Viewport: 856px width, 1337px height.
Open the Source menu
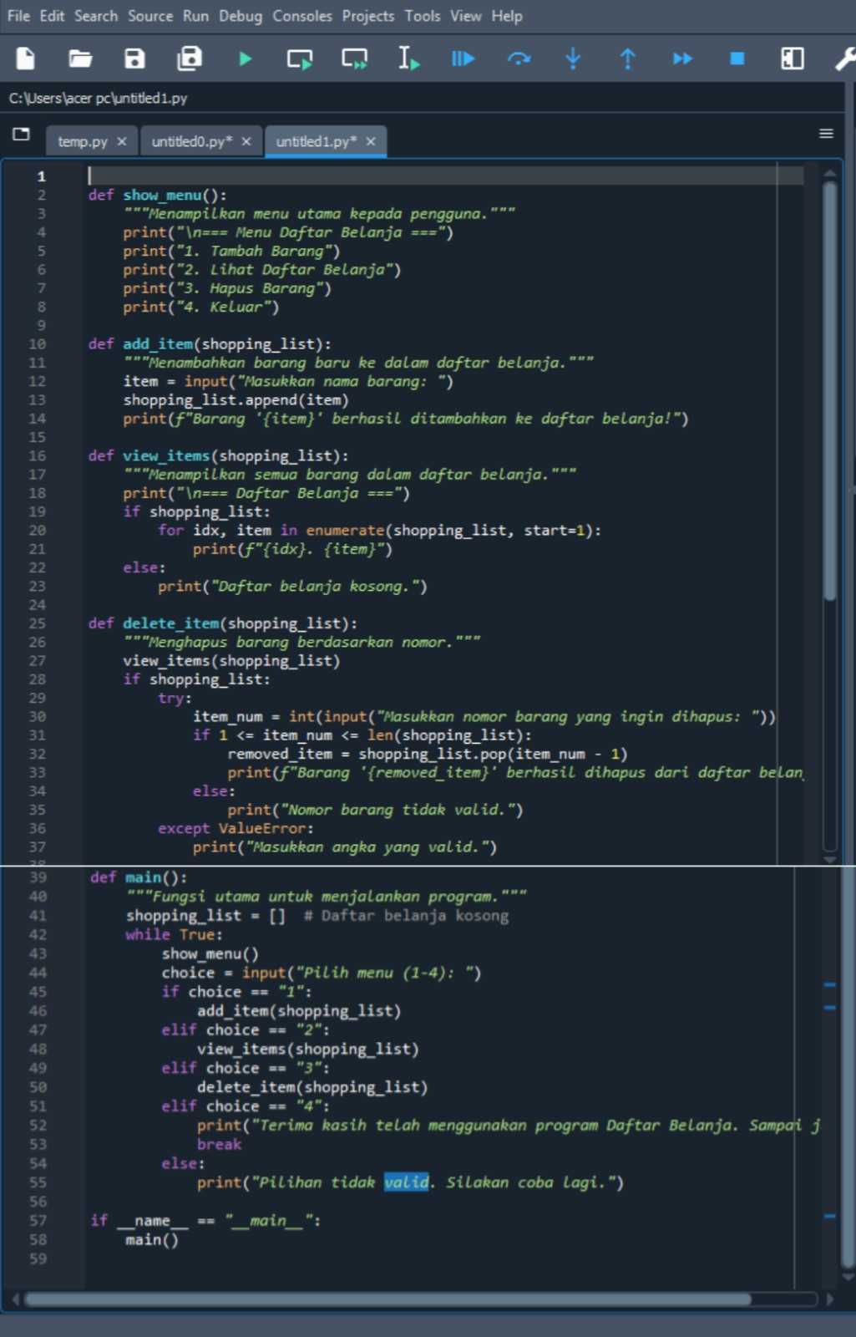tap(150, 16)
